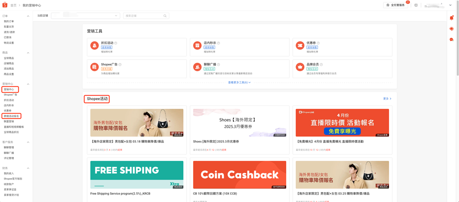Go to 退货/退款 in the sidebar

coord(9,32)
